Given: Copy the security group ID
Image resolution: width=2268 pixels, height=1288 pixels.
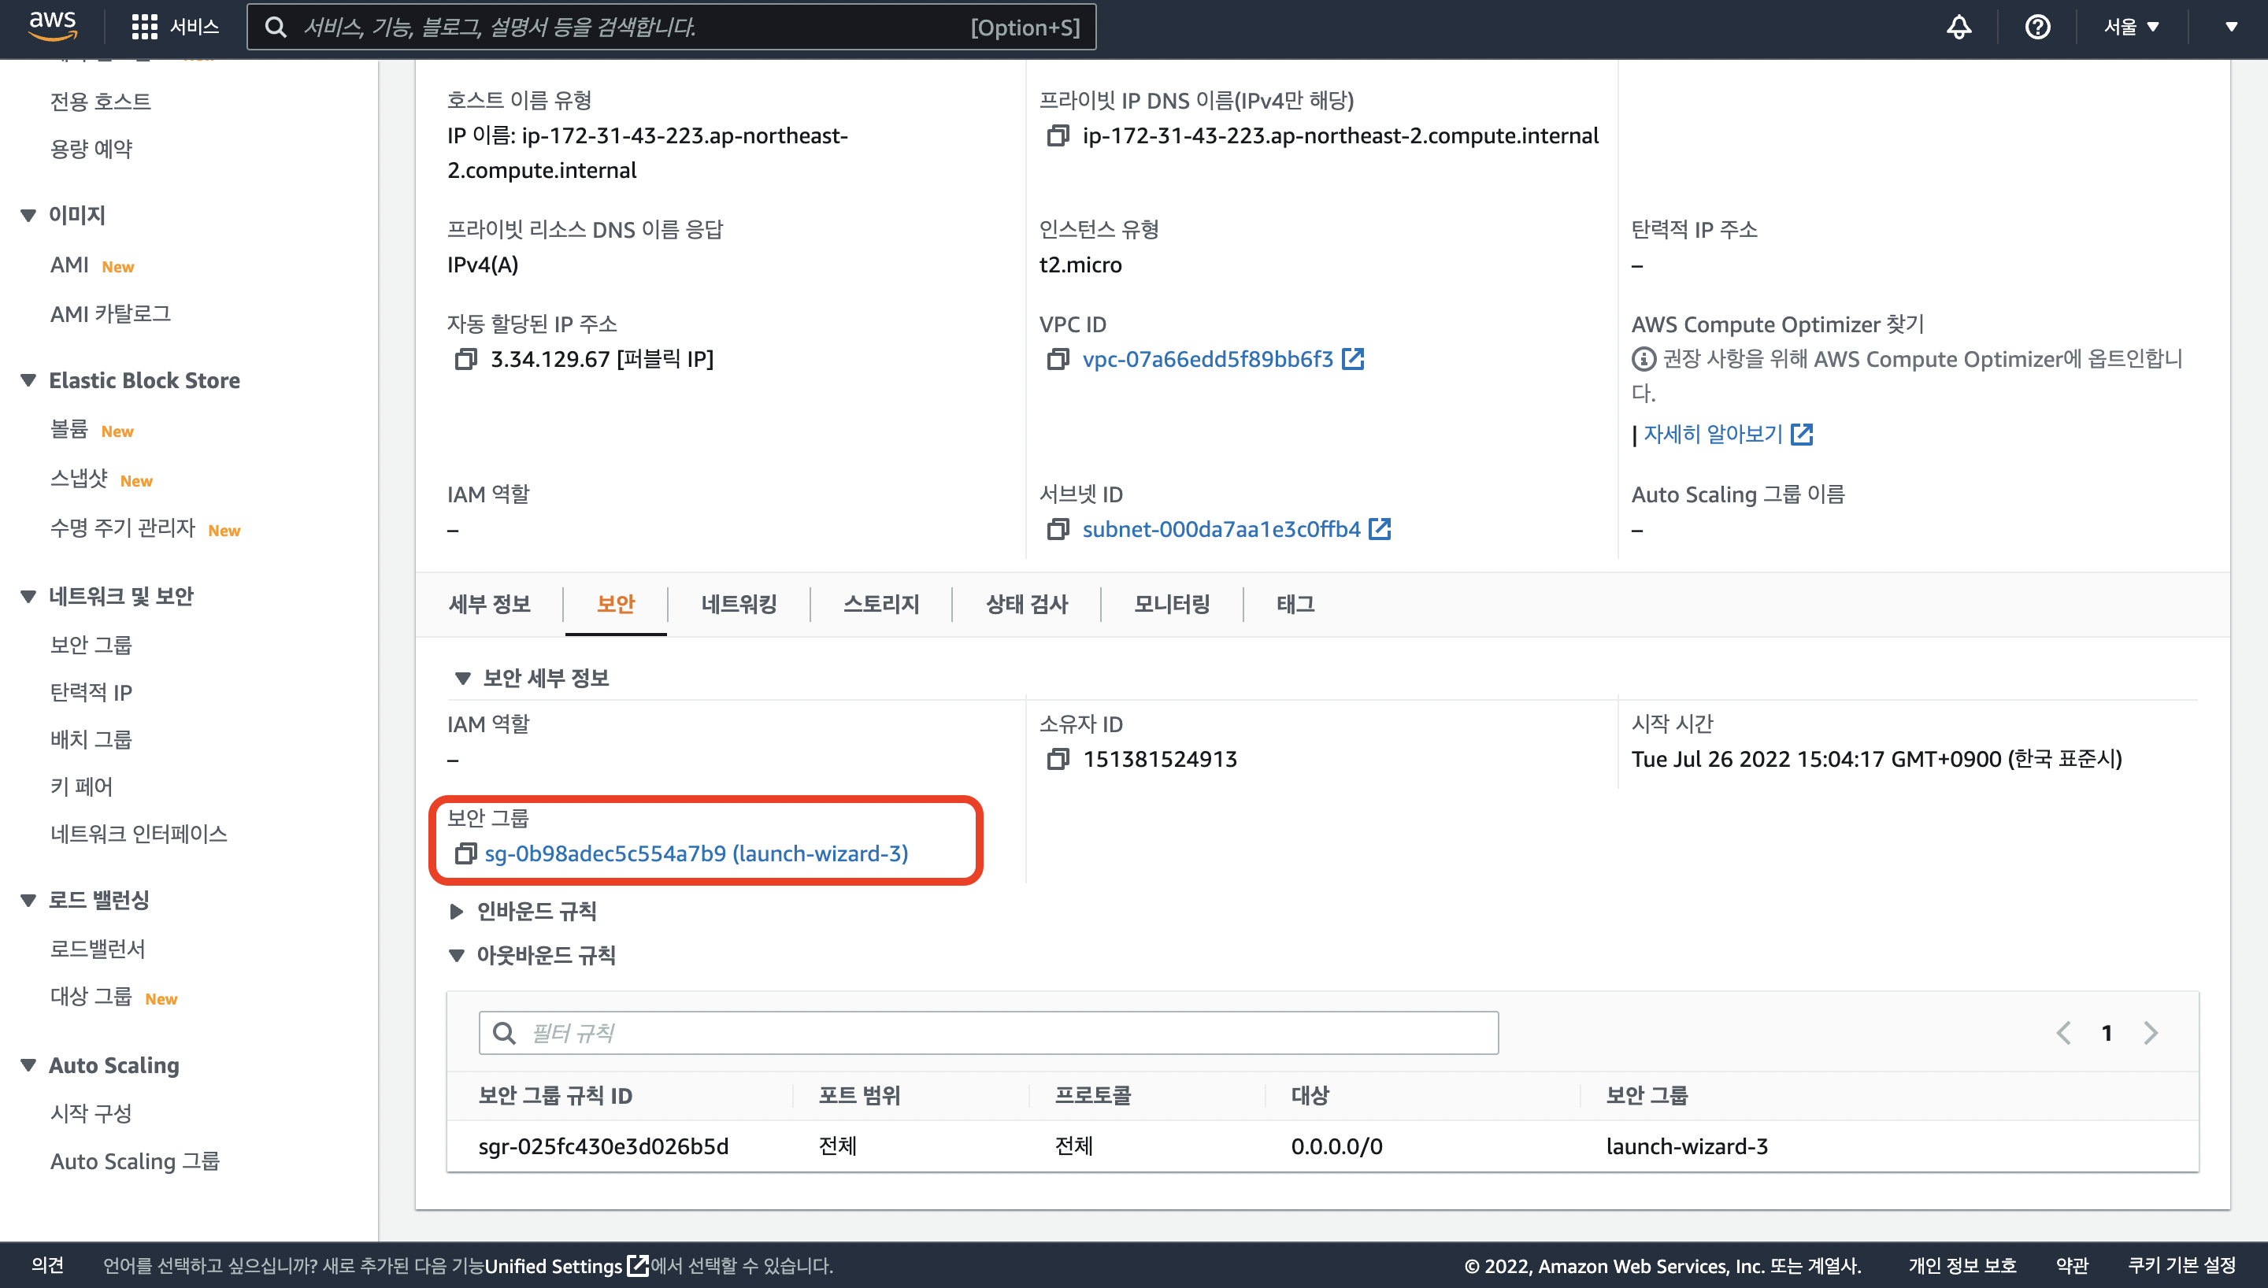Looking at the screenshot, I should (465, 853).
